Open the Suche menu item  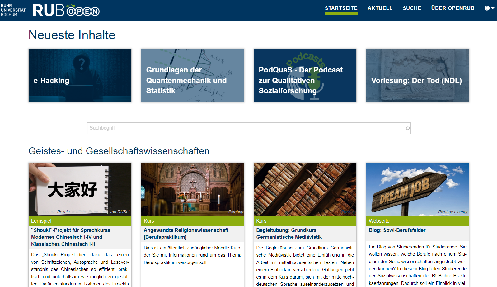click(412, 8)
